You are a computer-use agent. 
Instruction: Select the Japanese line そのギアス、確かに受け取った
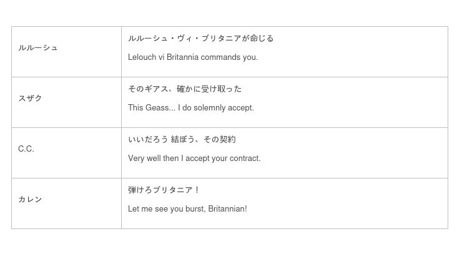(185, 89)
